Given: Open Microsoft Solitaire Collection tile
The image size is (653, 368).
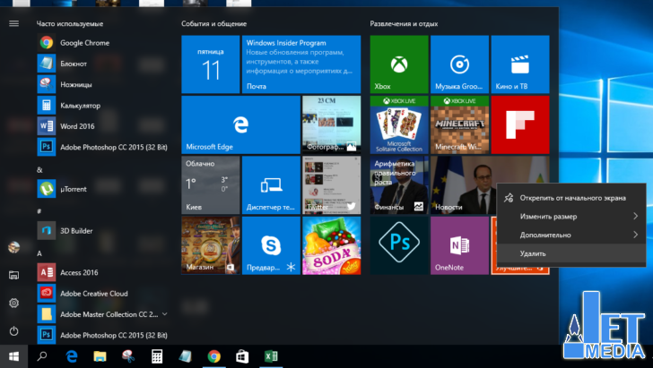Looking at the screenshot, I should tap(399, 124).
